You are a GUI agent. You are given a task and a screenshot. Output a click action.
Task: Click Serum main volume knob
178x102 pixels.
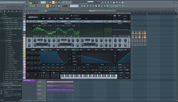125,17
